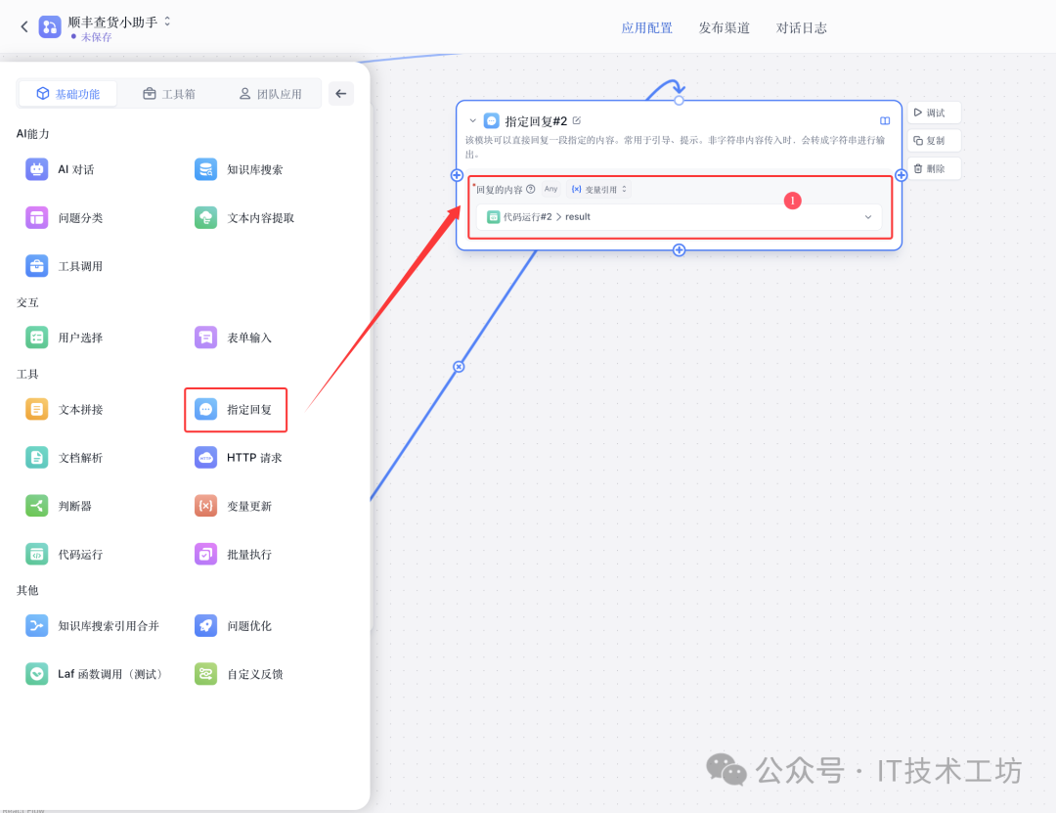Image resolution: width=1056 pixels, height=813 pixels.
Task: Click the 复制 copy button
Action: point(934,140)
